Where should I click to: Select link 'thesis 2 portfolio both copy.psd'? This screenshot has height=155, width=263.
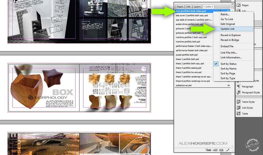(190, 63)
